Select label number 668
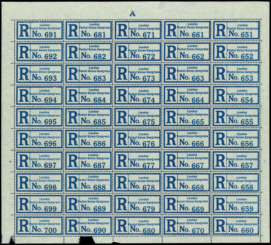The width and height of the screenshot is (271, 245). 187,183
